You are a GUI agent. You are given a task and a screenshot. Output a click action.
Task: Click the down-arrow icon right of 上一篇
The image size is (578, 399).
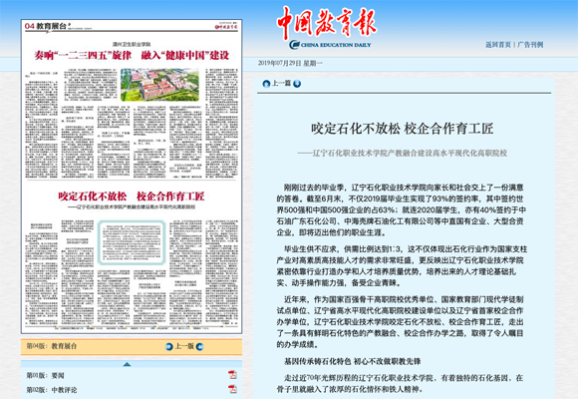point(297,84)
